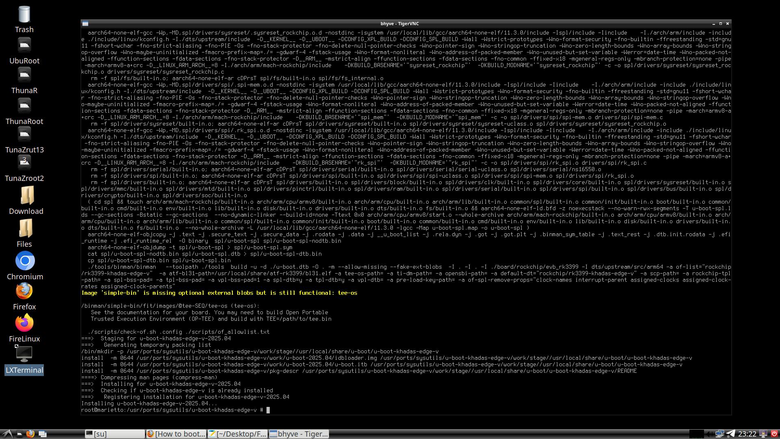
Task: Open the TunaZrut13 desktop icon
Action: click(x=24, y=135)
